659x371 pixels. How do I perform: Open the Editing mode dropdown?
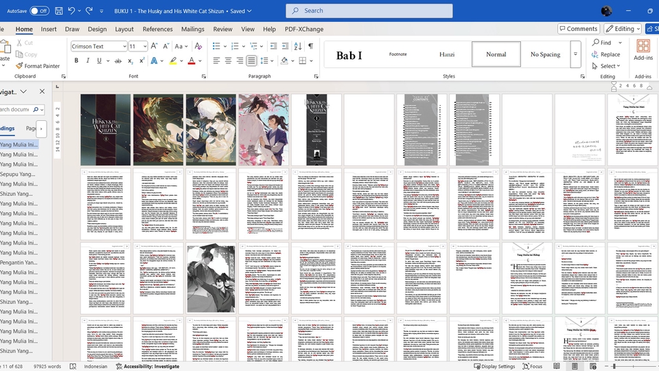pyautogui.click(x=623, y=29)
